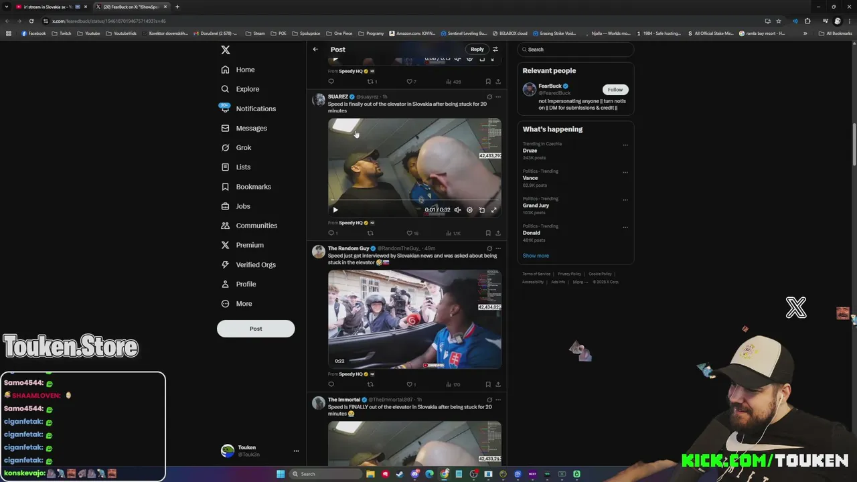Open Windows Start button on taskbar
This screenshot has width=857, height=482.
pyautogui.click(x=281, y=474)
